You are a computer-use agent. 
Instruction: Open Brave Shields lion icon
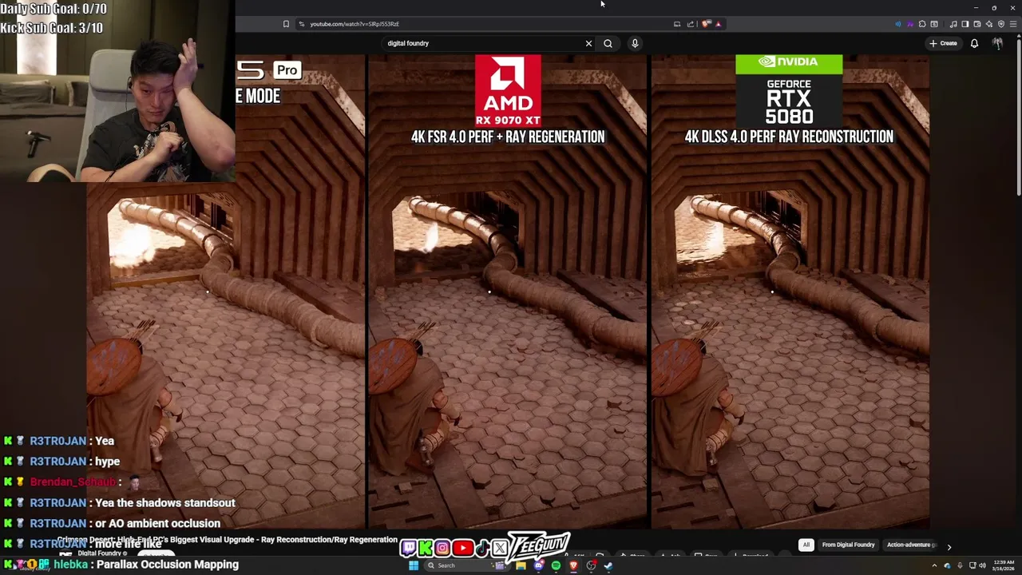[706, 24]
